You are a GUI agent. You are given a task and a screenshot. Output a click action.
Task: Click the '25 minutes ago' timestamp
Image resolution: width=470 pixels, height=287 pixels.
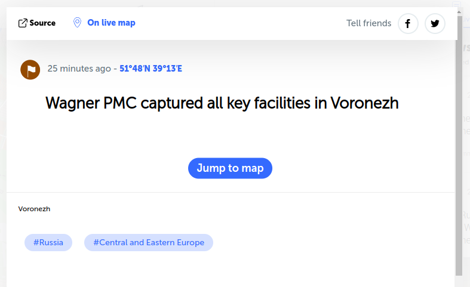(79, 69)
